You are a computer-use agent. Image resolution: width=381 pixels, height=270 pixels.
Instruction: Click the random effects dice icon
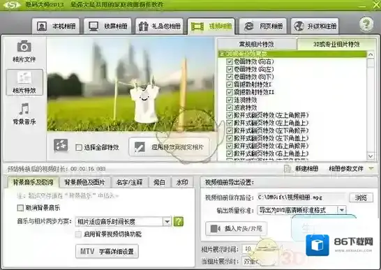(x=61, y=145)
